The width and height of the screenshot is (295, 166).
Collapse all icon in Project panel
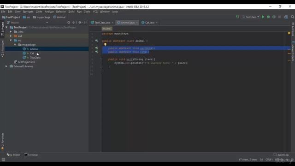pos(73,23)
